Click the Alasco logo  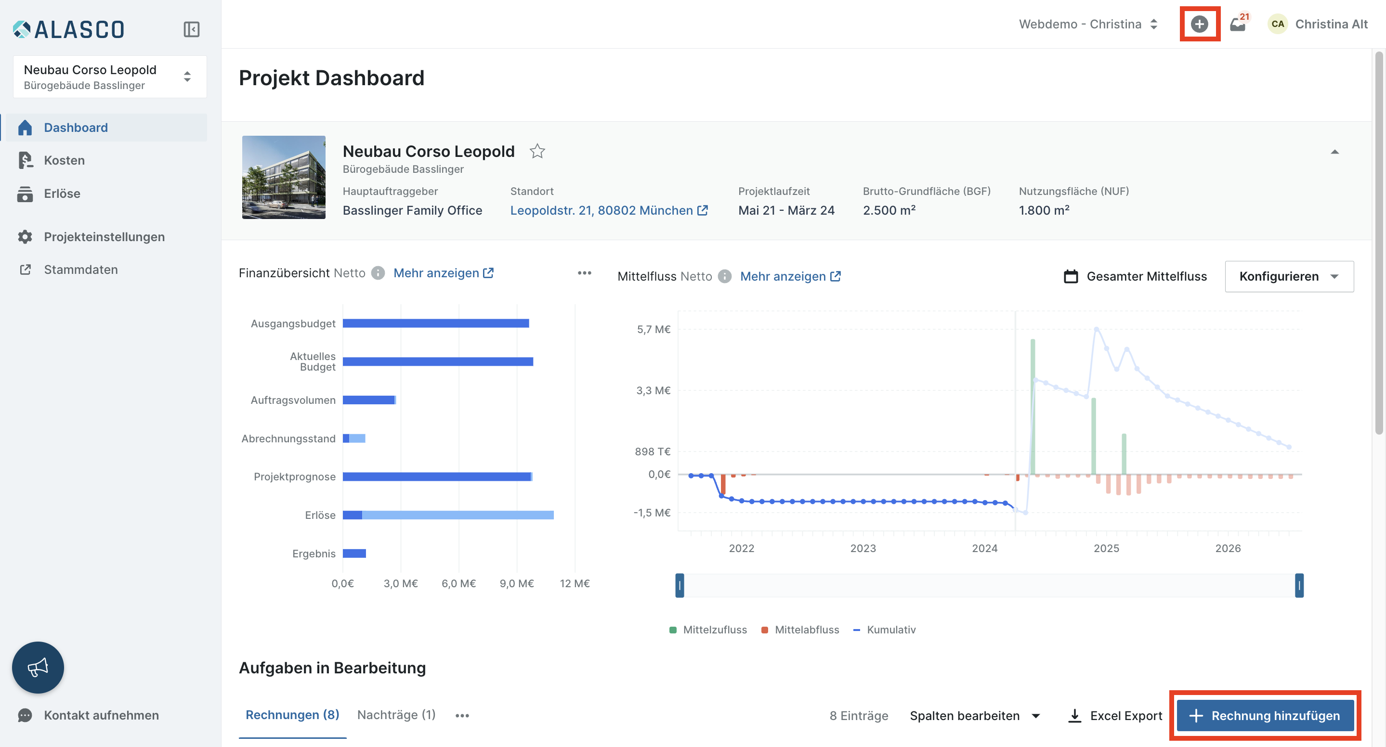tap(68, 29)
